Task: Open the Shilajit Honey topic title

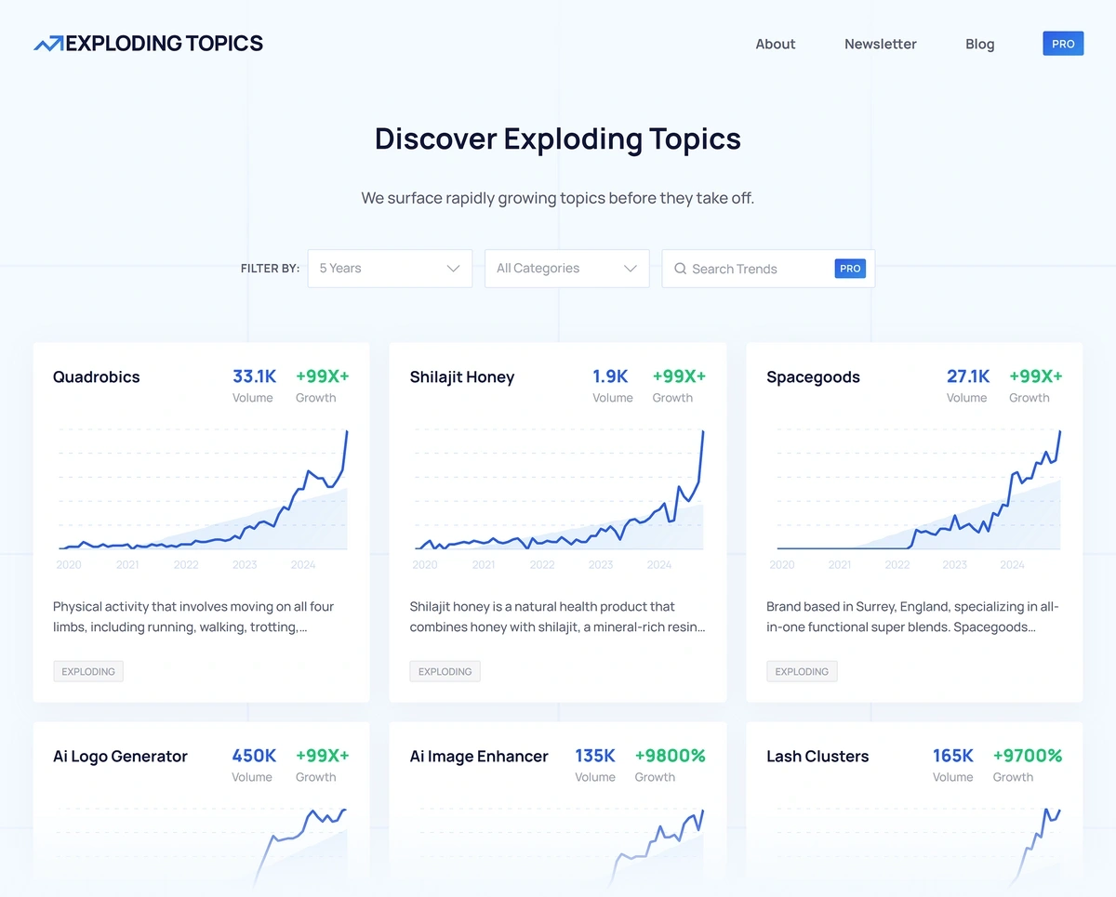Action: pyautogui.click(x=461, y=376)
